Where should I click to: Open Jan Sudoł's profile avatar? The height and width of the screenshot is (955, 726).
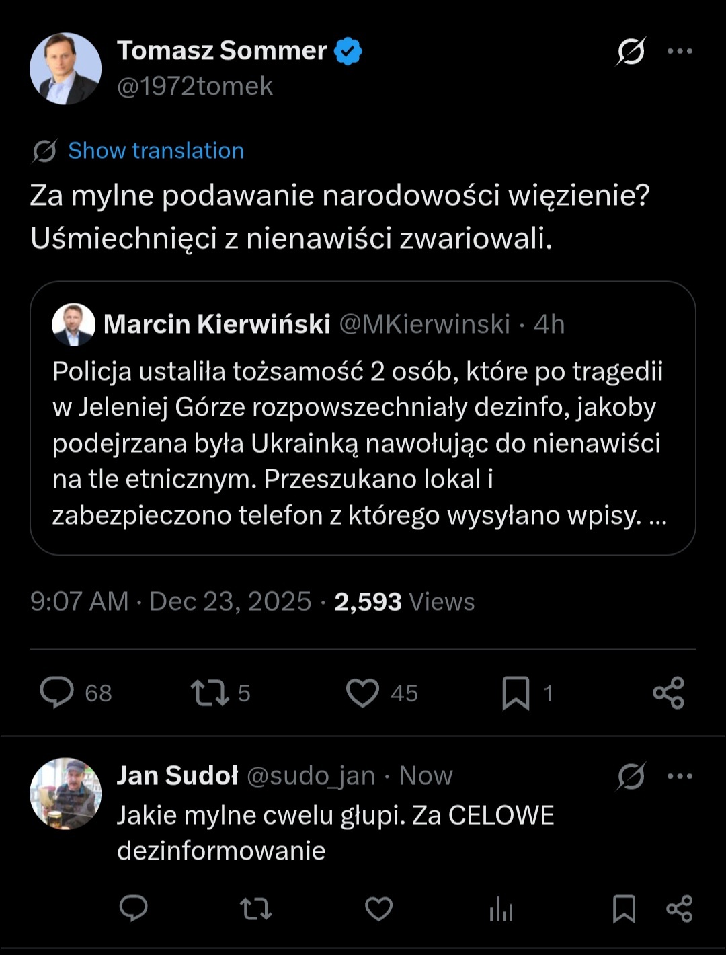coord(65,794)
